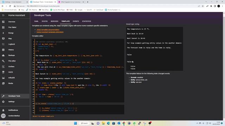Screen dimensions: 225x126
Task: Open the Met Office bookmark
Action: pos(44,10)
